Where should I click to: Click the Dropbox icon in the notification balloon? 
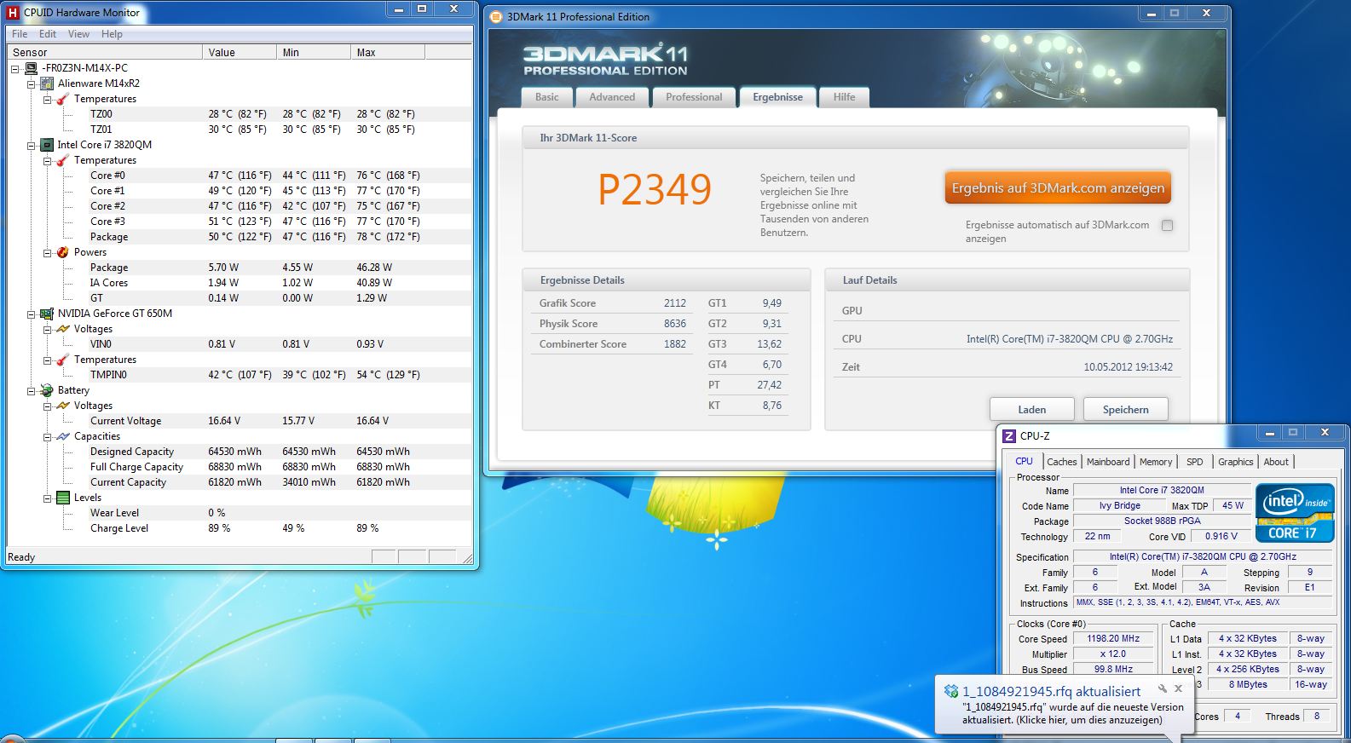click(x=951, y=692)
